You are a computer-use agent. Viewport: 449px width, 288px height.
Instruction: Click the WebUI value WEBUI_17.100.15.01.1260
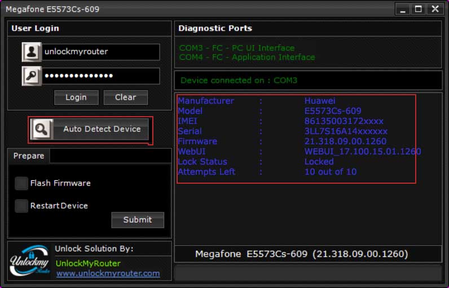tap(363, 151)
